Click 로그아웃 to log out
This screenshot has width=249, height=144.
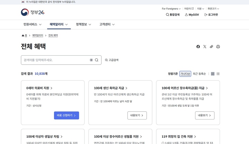(x=211, y=15)
